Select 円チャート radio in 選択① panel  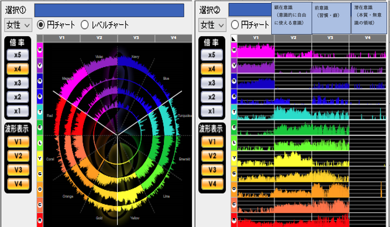click(x=41, y=25)
